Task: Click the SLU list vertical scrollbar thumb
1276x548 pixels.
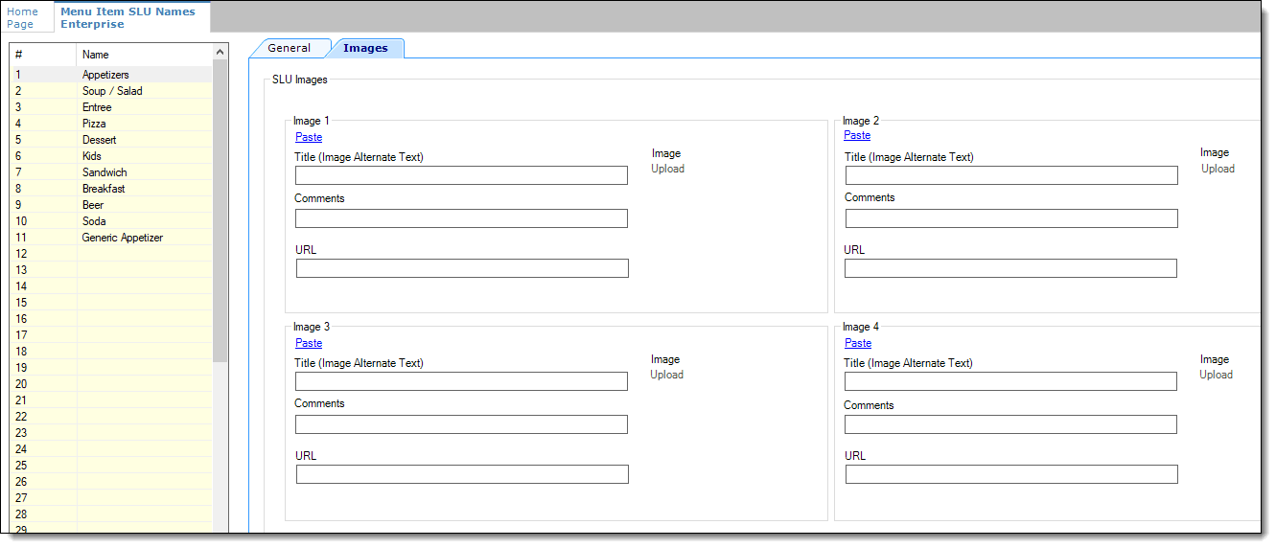Action: point(220,211)
